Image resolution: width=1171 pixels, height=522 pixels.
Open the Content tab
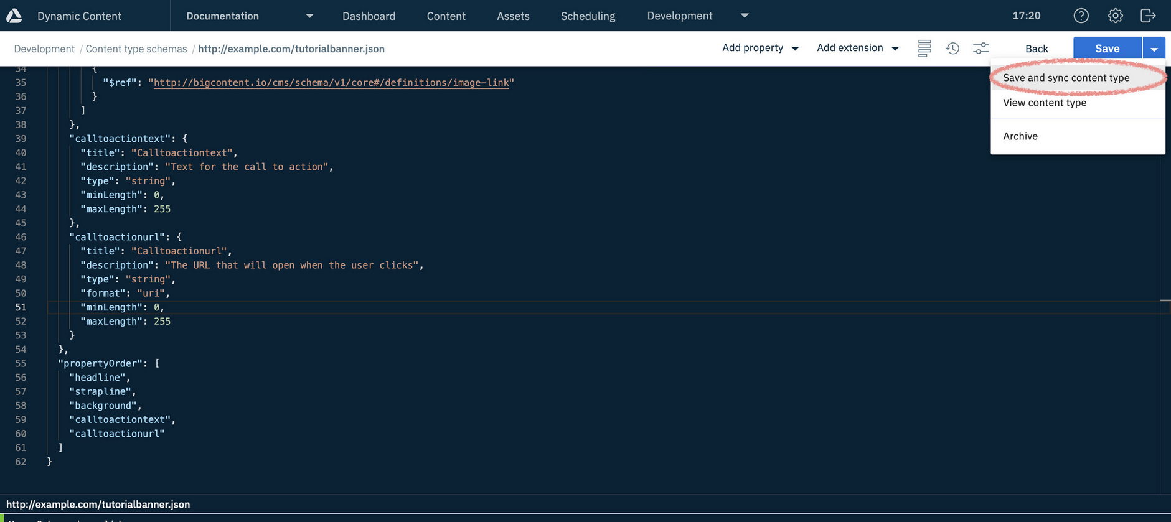coord(446,16)
